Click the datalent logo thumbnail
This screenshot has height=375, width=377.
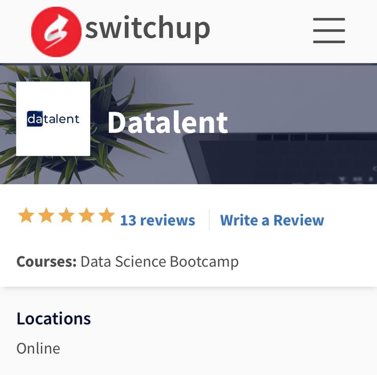53,119
